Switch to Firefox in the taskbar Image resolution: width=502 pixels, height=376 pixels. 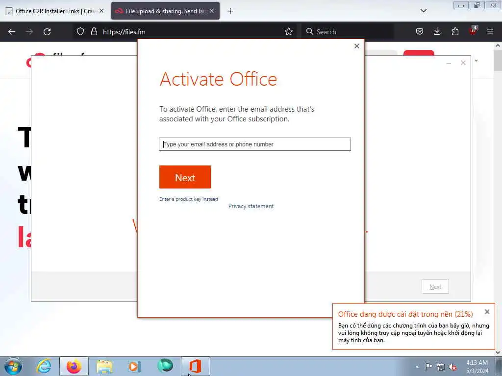(74, 366)
